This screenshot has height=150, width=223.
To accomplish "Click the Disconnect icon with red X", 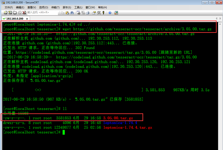I will click(24, 13).
